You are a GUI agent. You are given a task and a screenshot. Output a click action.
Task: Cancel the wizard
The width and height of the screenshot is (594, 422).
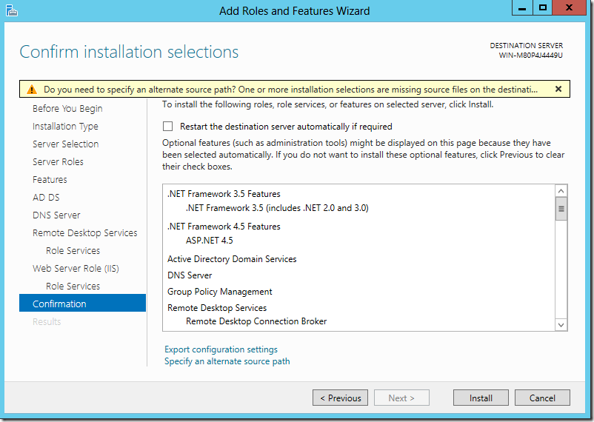[542, 398]
